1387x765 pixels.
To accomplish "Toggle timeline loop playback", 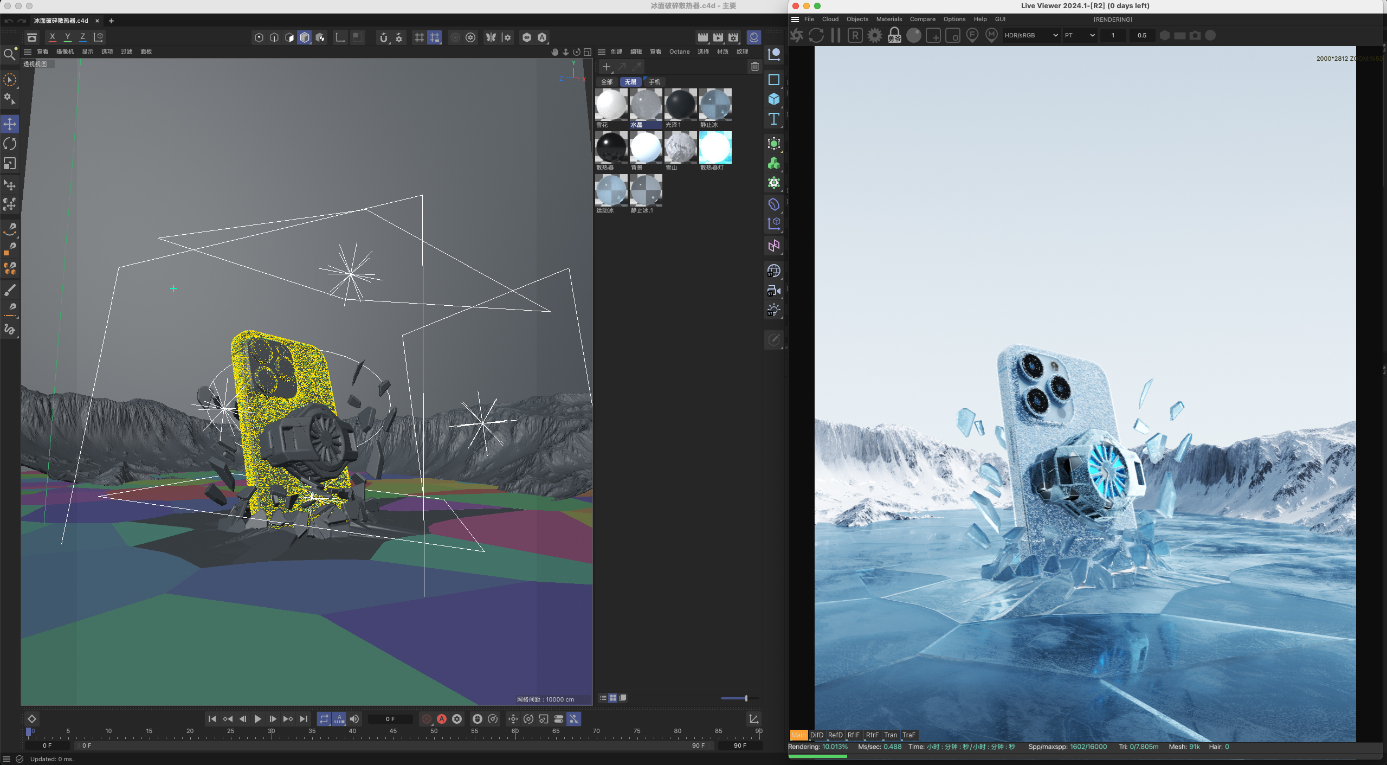I will tap(324, 719).
